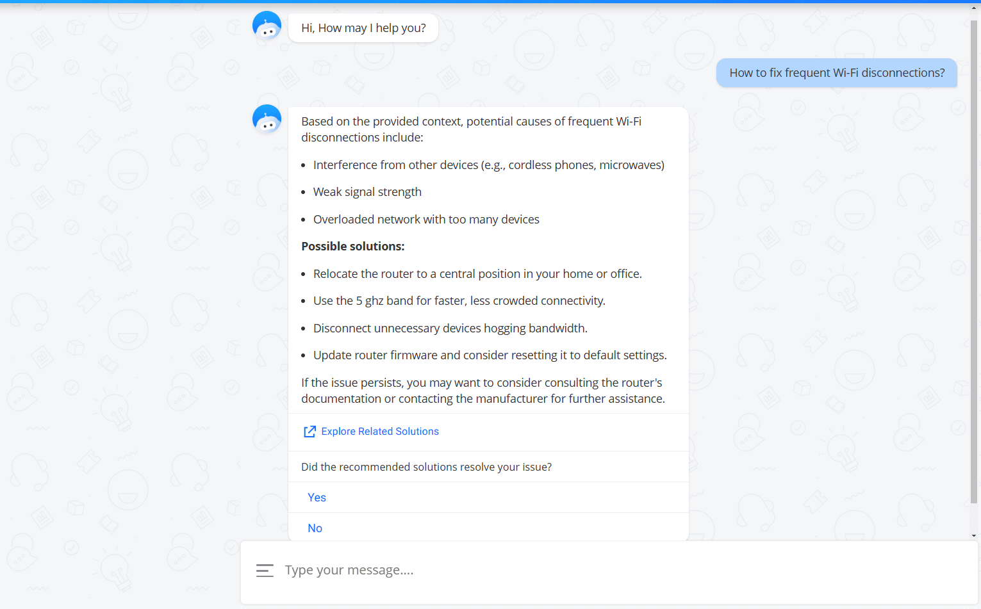Click the 'Hi, How may I help you?' bubble
The height and width of the screenshot is (609, 981).
(363, 28)
